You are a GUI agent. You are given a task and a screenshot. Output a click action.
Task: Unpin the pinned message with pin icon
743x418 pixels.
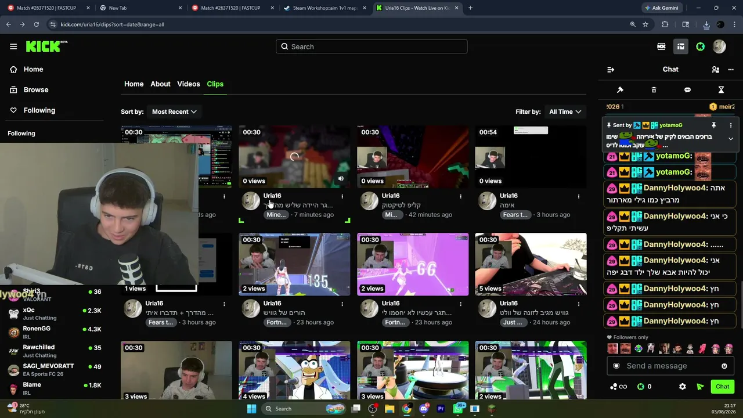pos(713,125)
